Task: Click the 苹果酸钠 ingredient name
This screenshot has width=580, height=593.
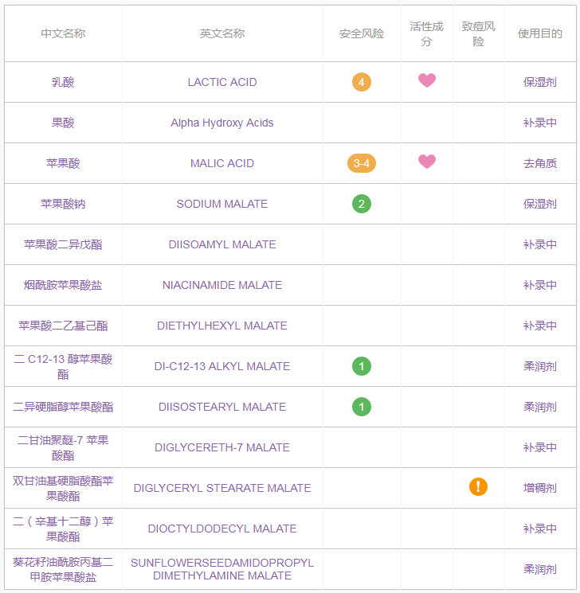Action: (63, 204)
